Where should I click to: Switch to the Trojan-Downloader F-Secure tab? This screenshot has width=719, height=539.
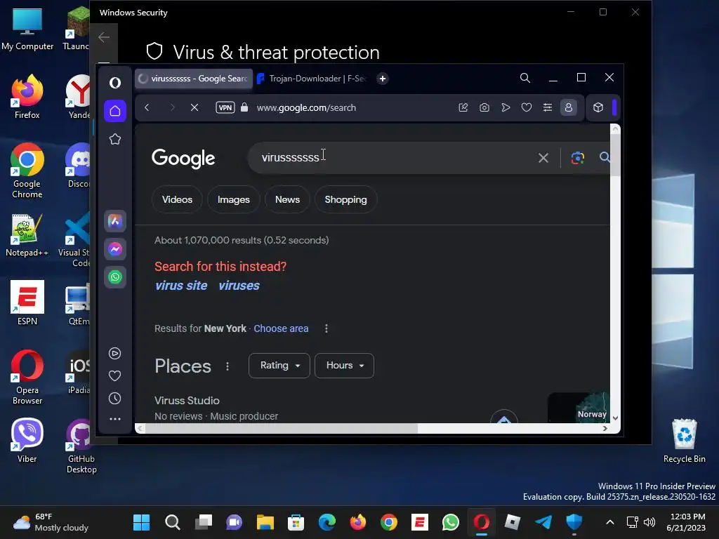(312, 79)
